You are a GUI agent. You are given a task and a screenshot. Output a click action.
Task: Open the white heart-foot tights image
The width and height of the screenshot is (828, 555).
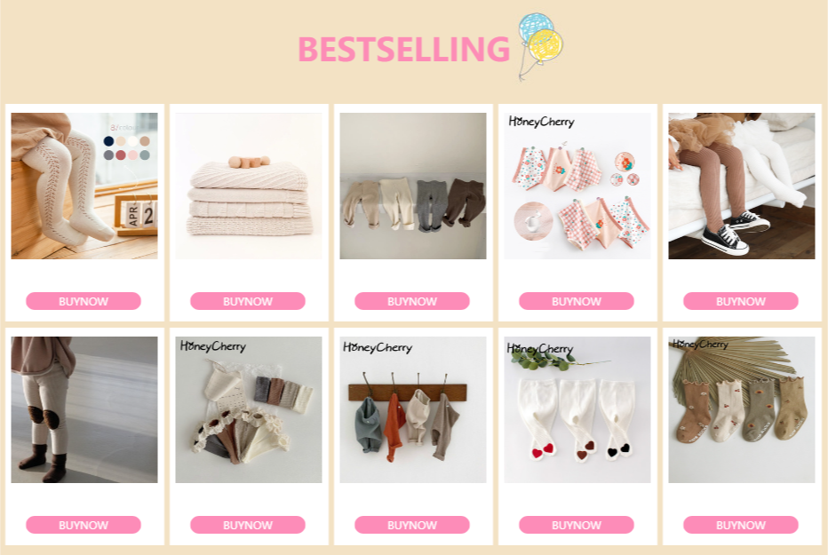click(577, 409)
